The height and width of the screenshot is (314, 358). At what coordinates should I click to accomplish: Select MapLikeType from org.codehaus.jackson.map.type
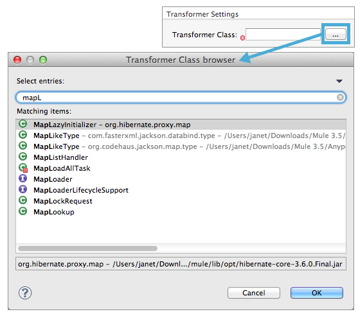click(181, 146)
